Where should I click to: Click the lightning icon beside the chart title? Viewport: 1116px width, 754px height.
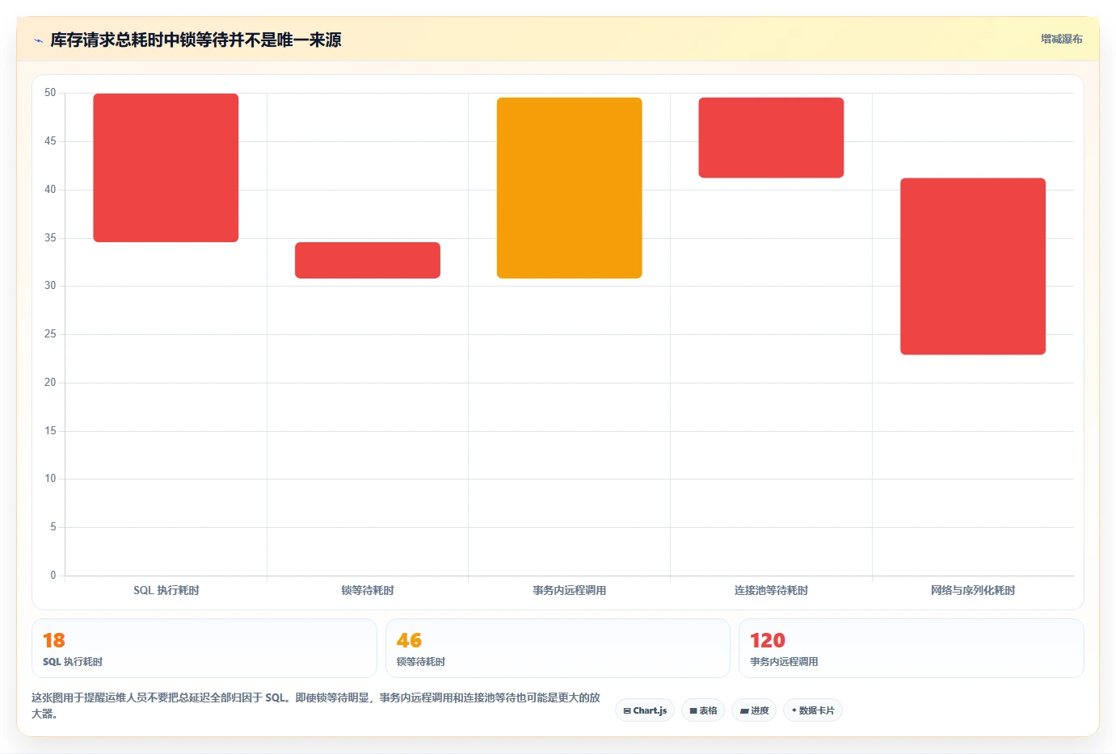pyautogui.click(x=38, y=40)
